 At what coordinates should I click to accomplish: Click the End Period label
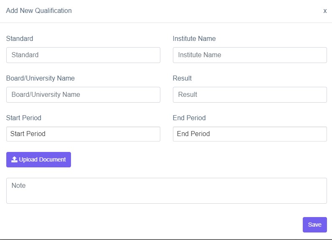(x=189, y=118)
